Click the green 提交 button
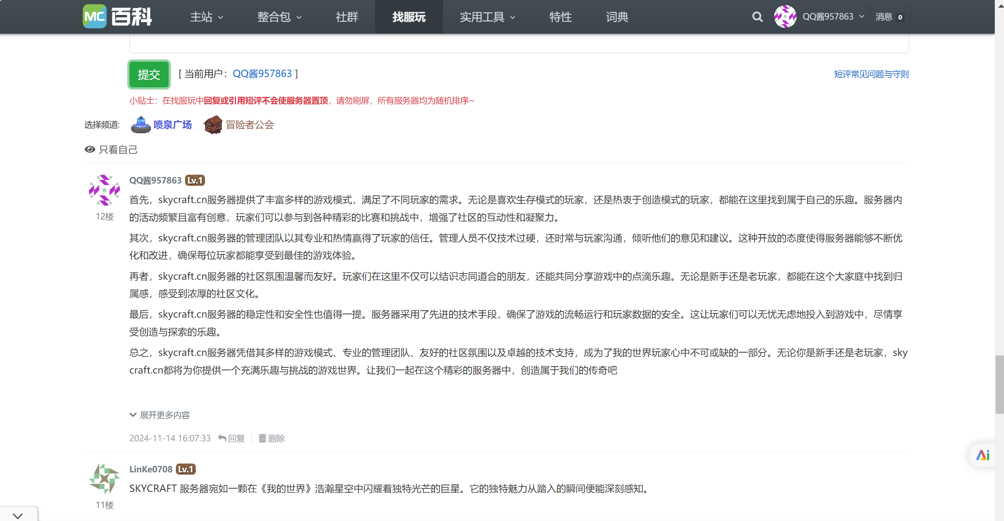This screenshot has width=1004, height=521. pos(149,74)
